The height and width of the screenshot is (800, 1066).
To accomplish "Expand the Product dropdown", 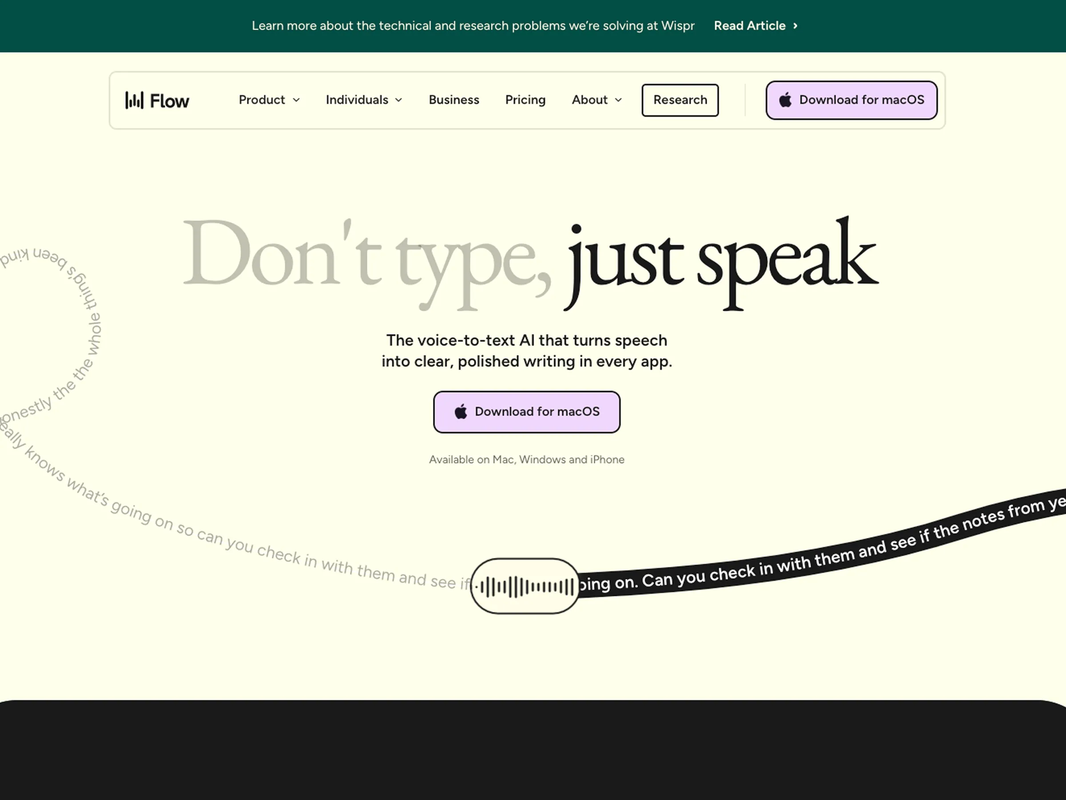I will (263, 100).
